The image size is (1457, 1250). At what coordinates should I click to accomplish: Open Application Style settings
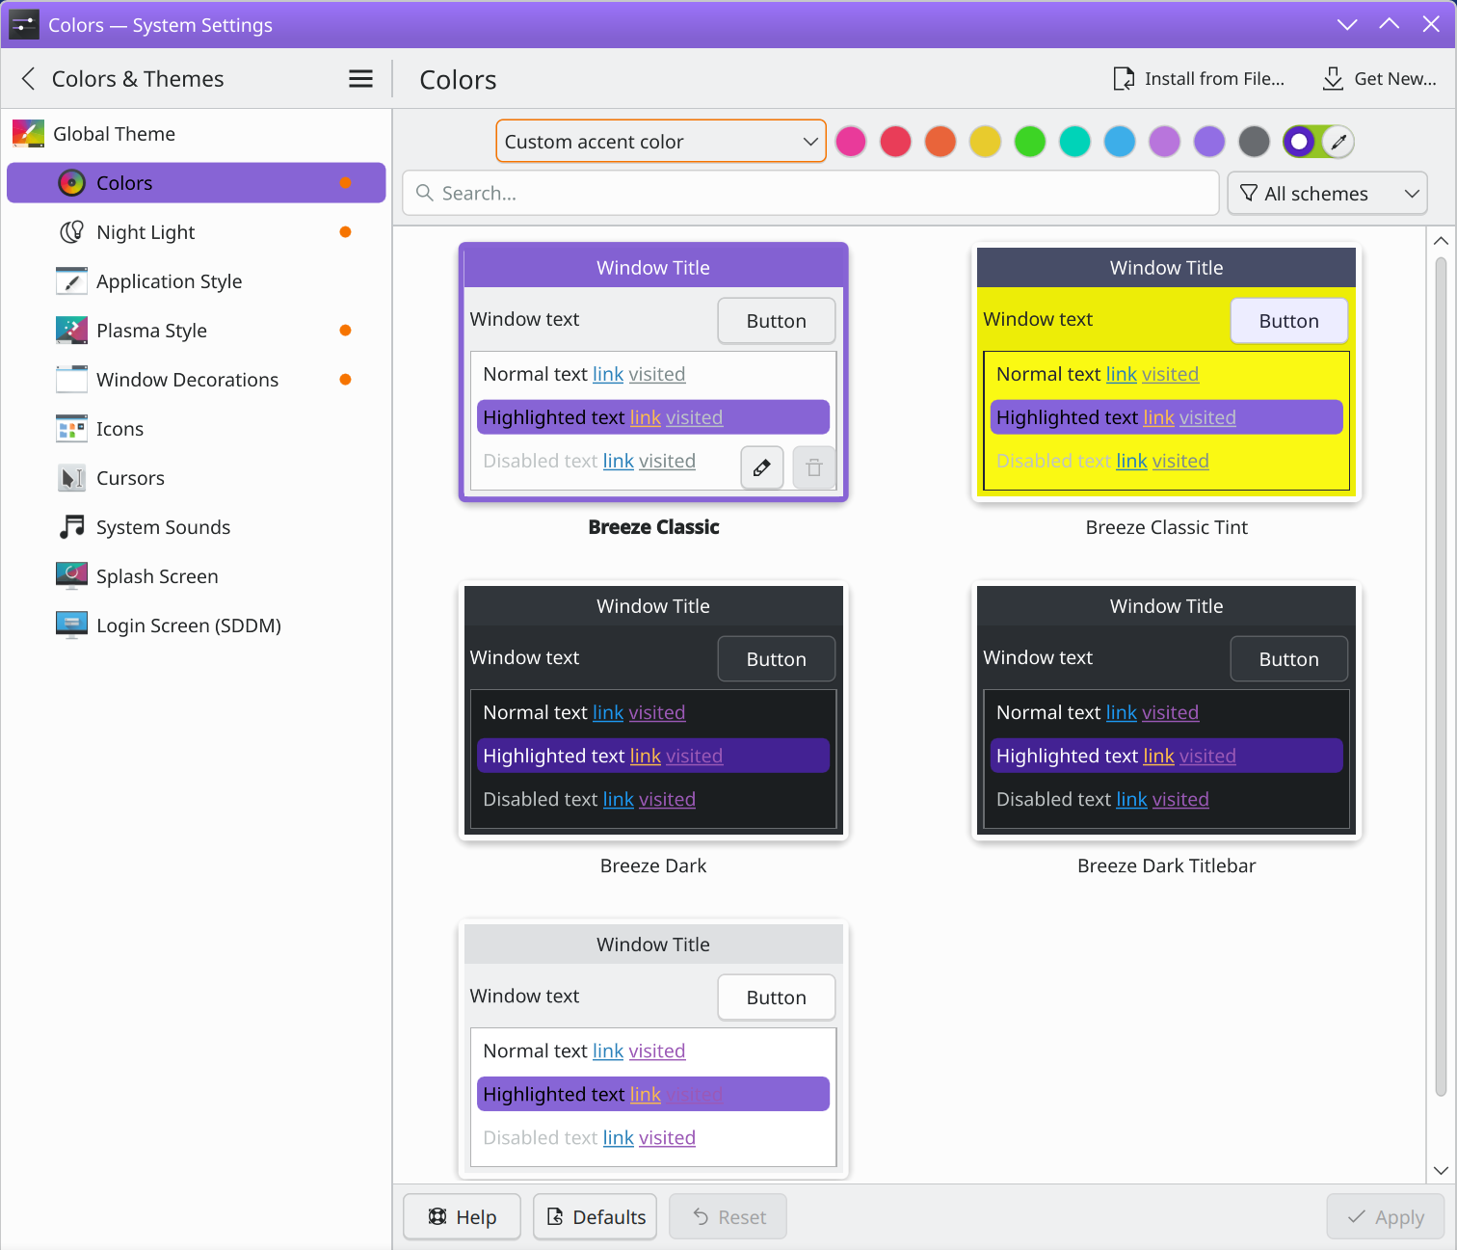coord(196,281)
